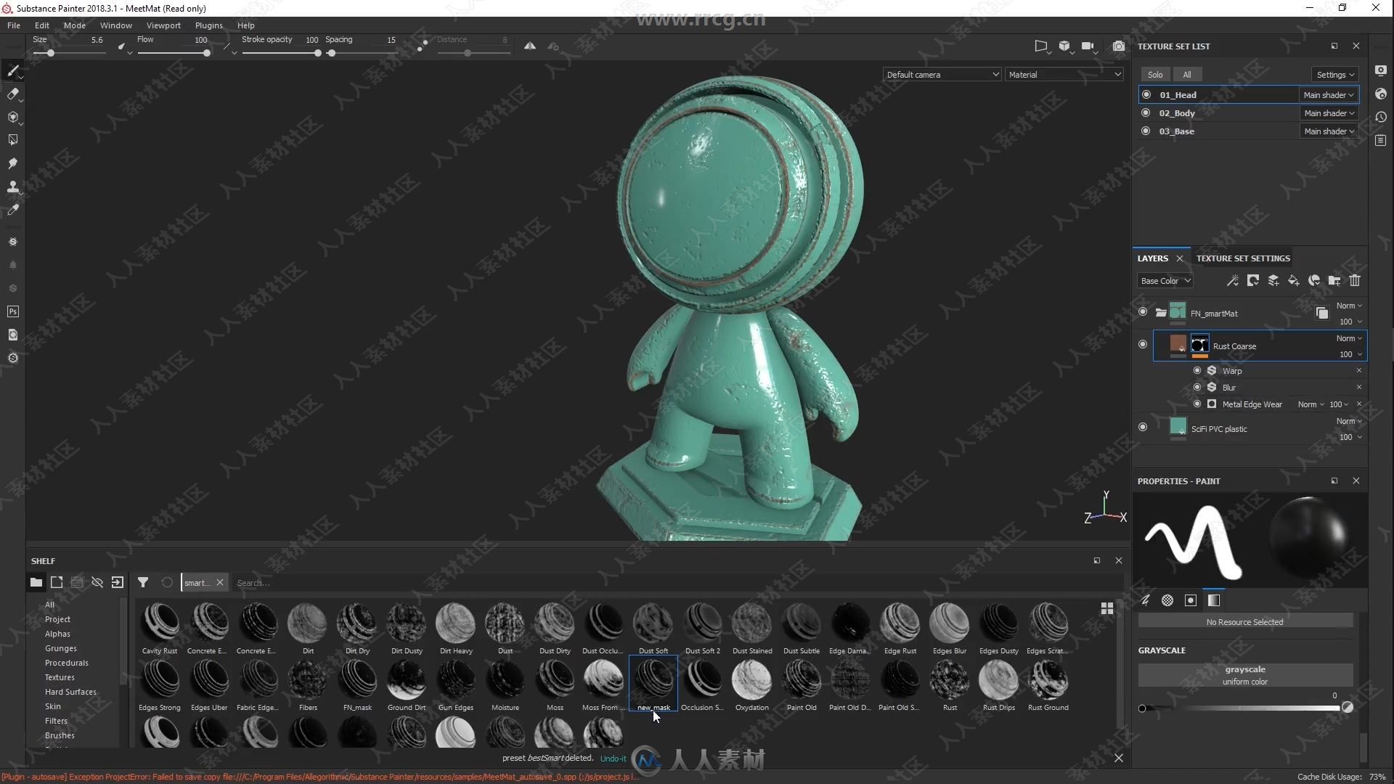Open the Mode menu
1394x784 pixels.
[75, 25]
